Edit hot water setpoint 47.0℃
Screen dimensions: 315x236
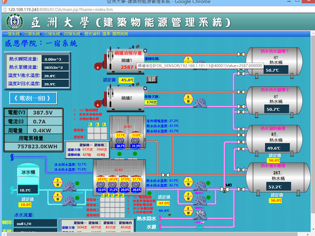coord(163,203)
